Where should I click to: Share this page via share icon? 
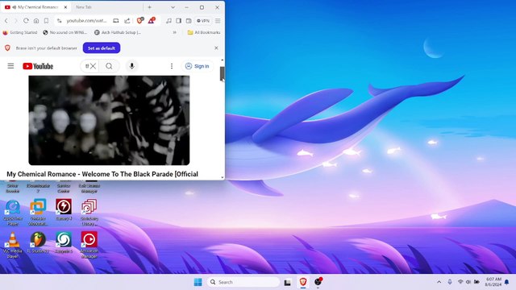coord(127,21)
